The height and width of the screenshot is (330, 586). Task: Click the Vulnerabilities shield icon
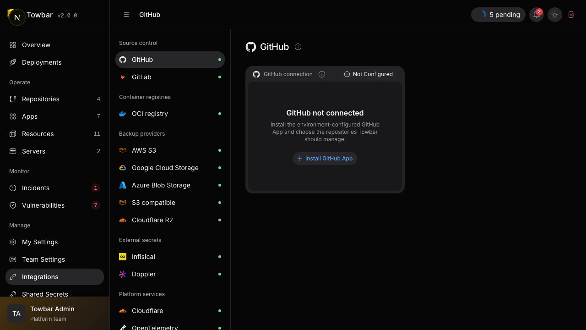13,205
